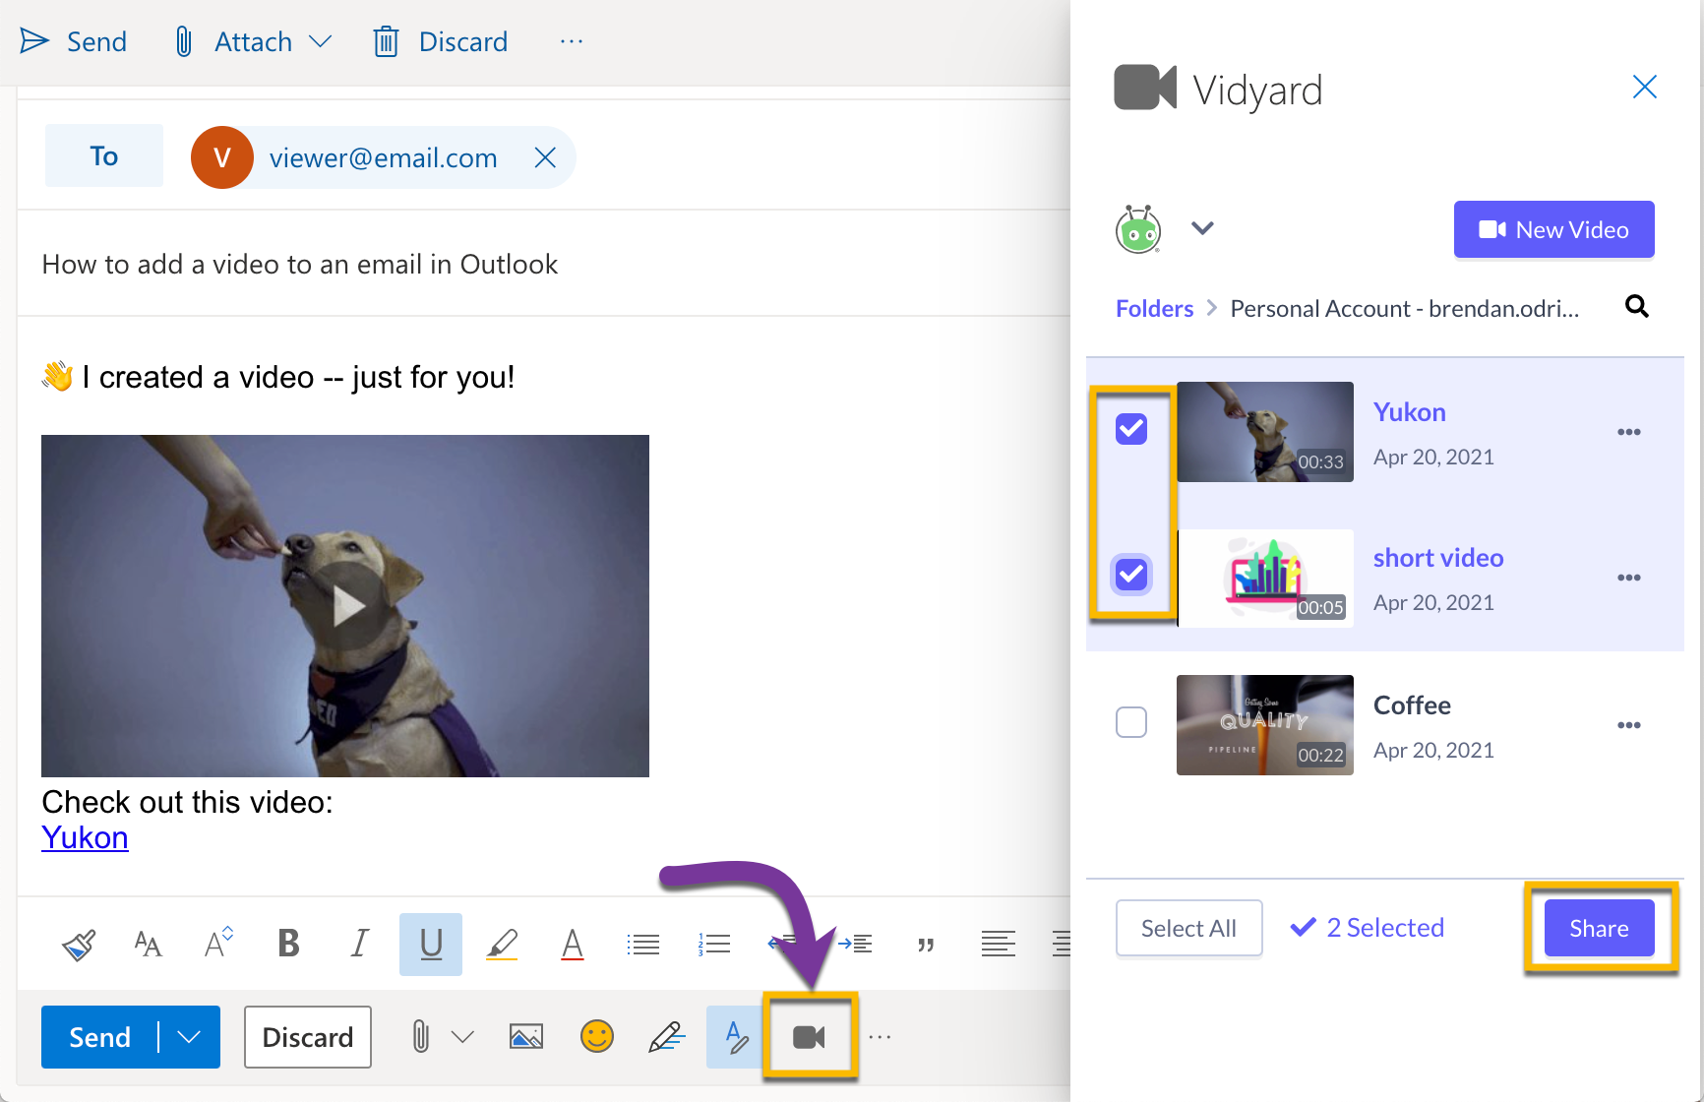The width and height of the screenshot is (1704, 1102).
Task: Close the Vidyard panel
Action: (1644, 87)
